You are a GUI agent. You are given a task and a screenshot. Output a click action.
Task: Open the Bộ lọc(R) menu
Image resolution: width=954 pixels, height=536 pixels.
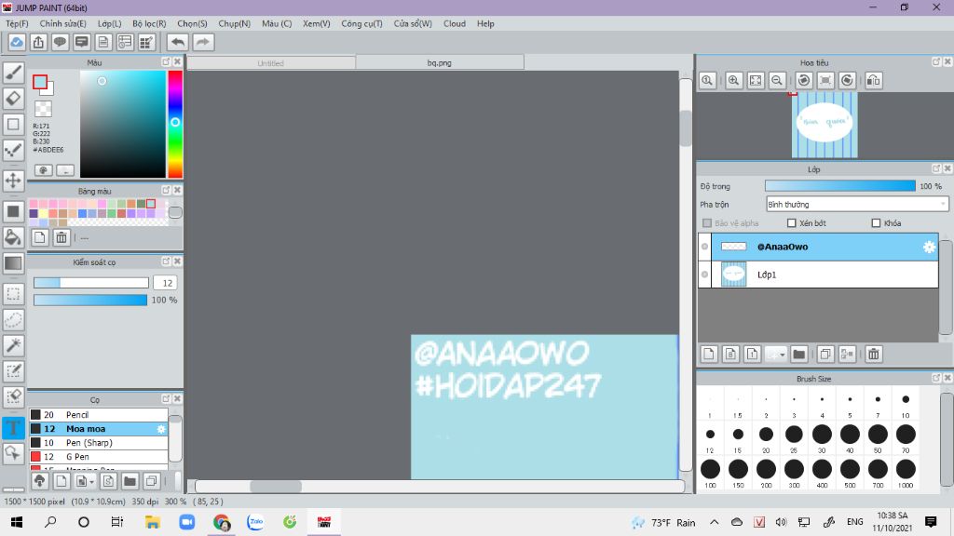tap(149, 23)
